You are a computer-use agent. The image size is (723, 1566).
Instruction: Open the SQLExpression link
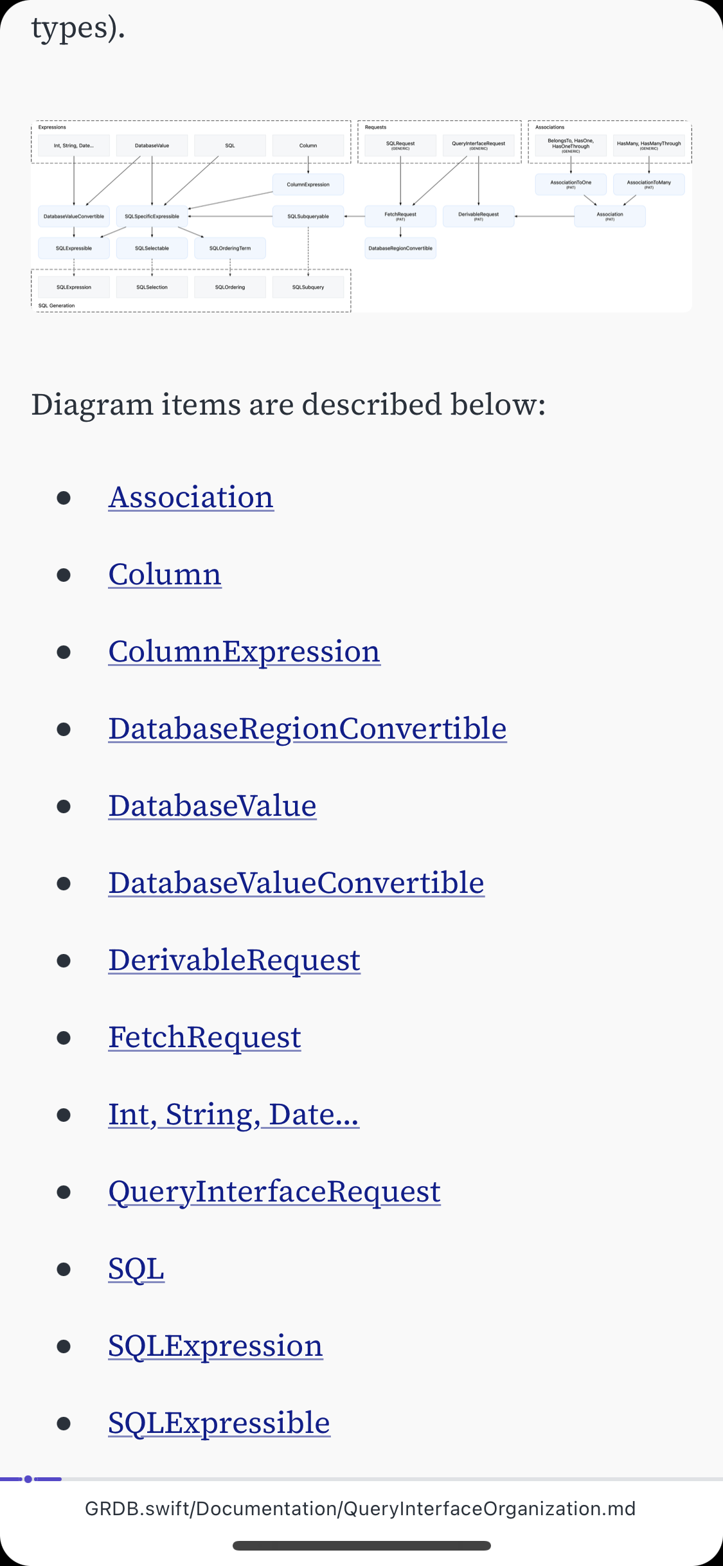click(x=215, y=1346)
